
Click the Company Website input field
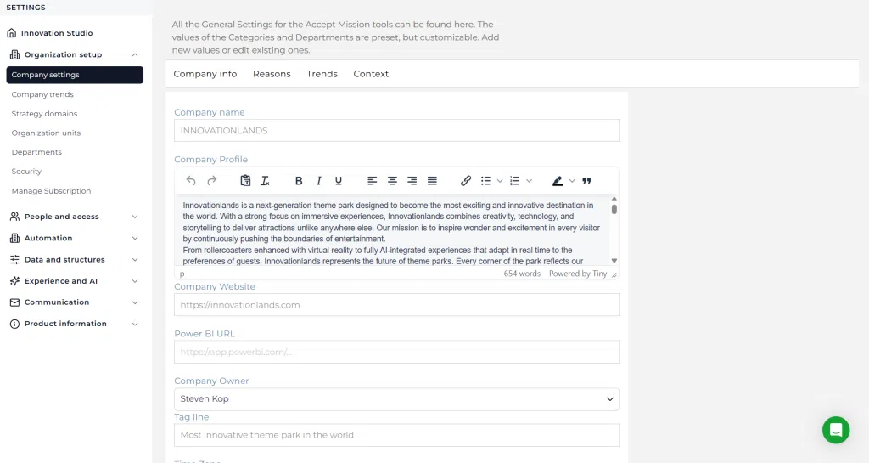pyautogui.click(x=396, y=305)
